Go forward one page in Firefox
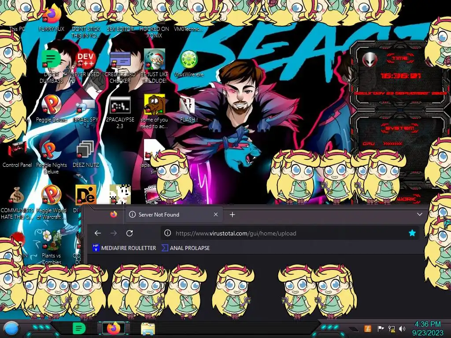451x338 pixels. (114, 233)
